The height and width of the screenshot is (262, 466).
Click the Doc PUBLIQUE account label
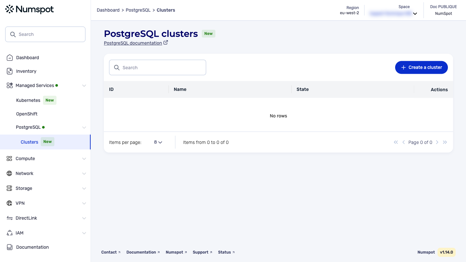tap(443, 6)
